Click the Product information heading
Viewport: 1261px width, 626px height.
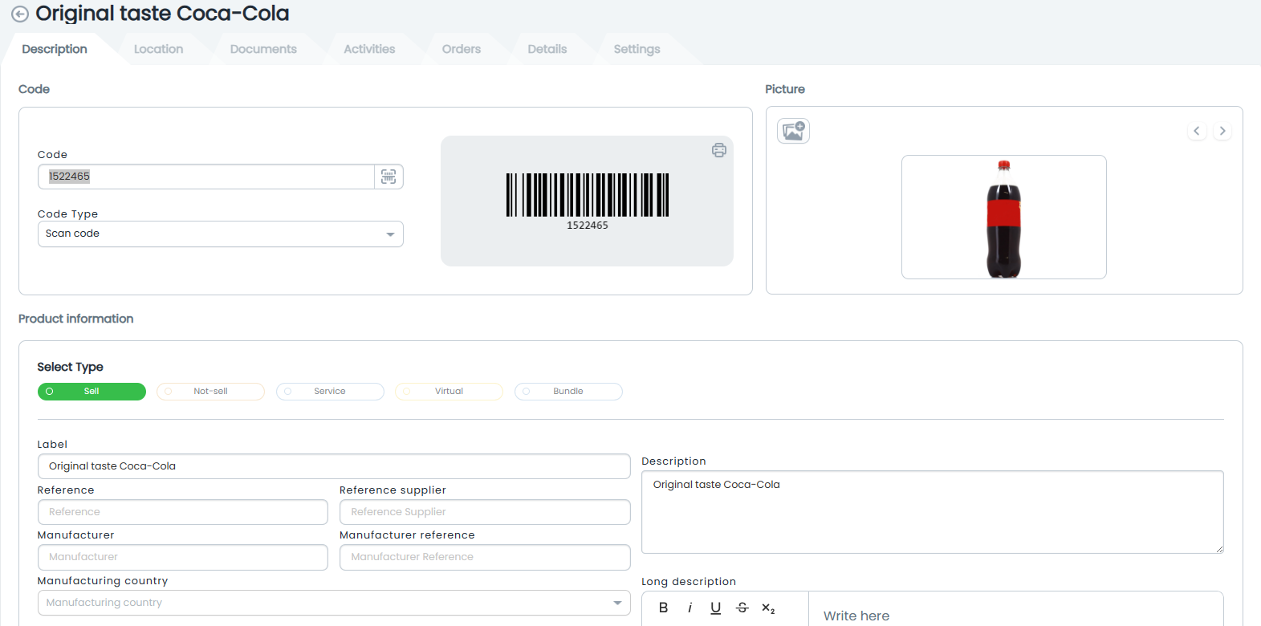click(x=76, y=319)
